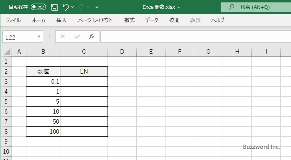The image size is (291, 160).
Task: Select row 1 header
Action: click(x=6, y=62)
